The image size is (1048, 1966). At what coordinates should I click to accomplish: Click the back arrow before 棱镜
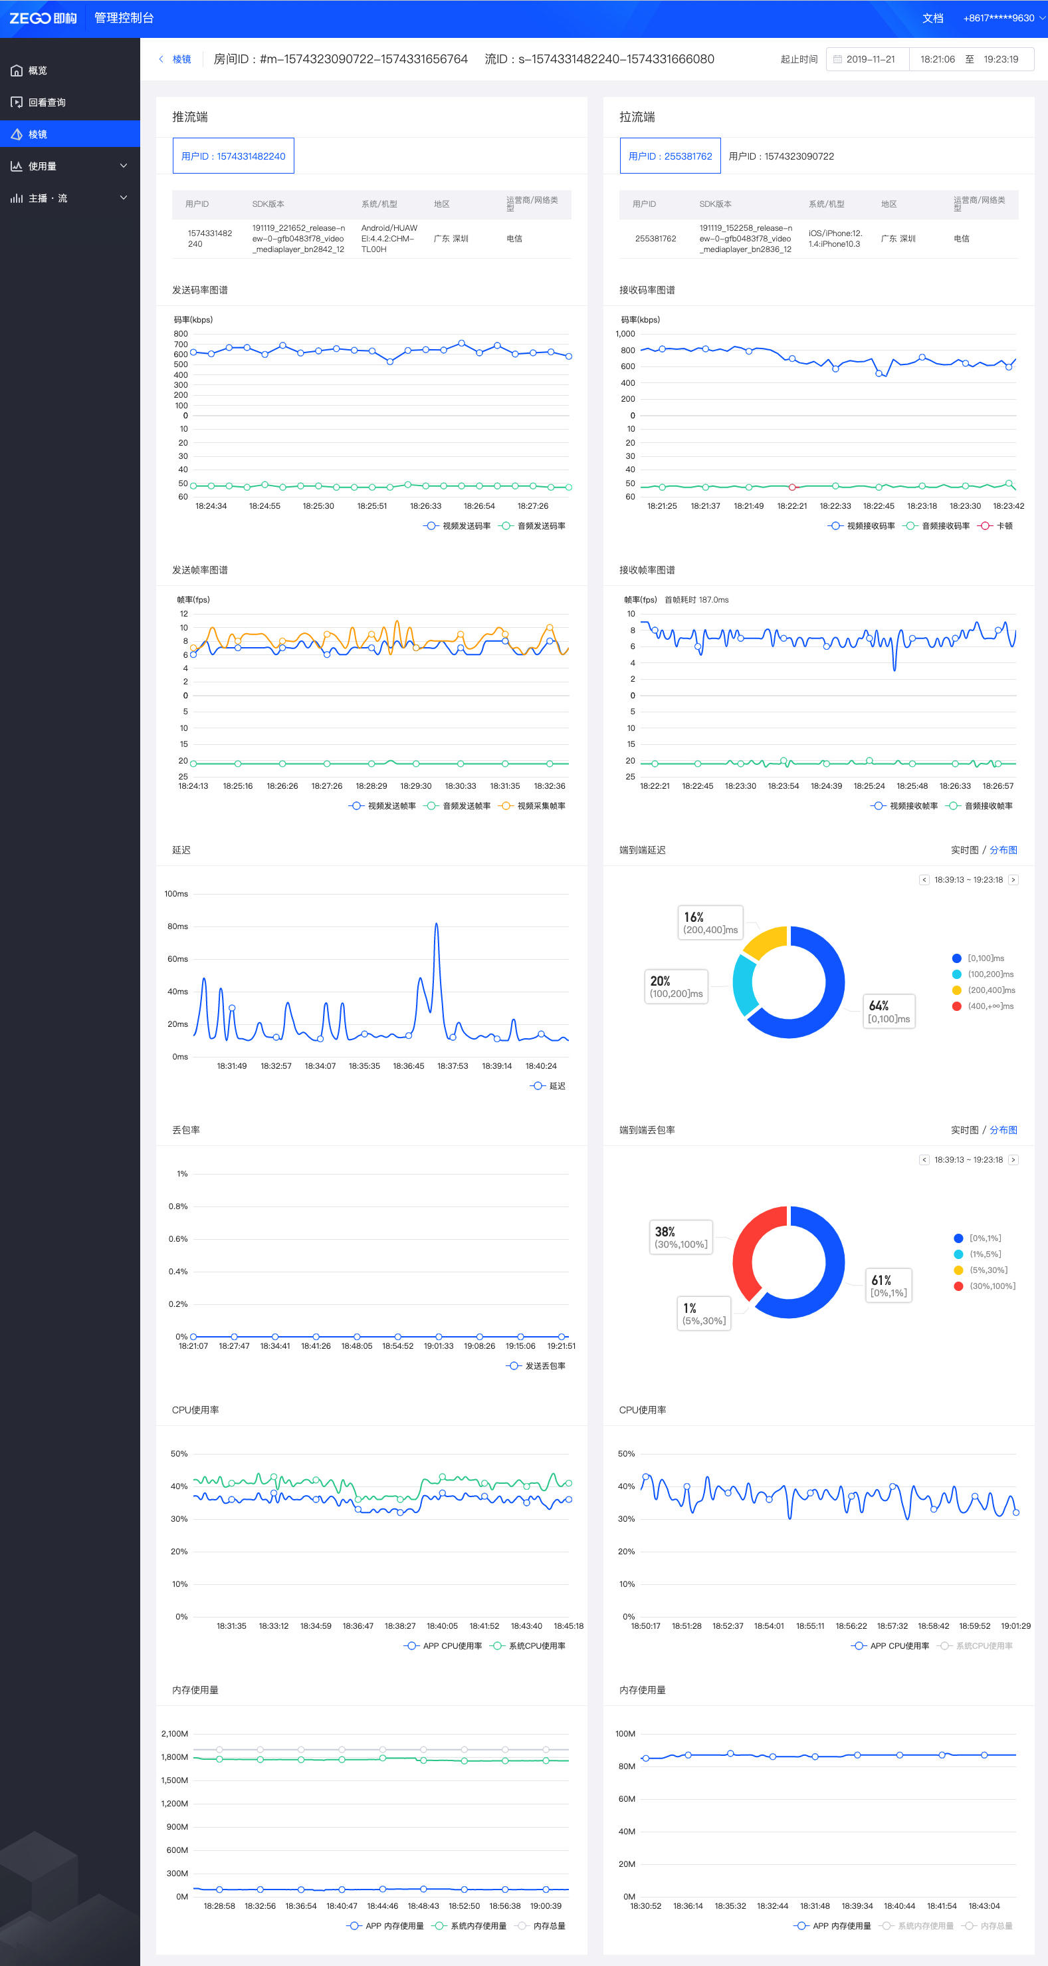[161, 59]
